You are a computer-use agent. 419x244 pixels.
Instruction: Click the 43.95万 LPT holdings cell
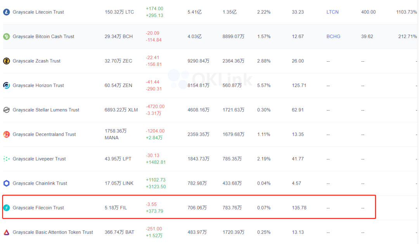coord(118,159)
